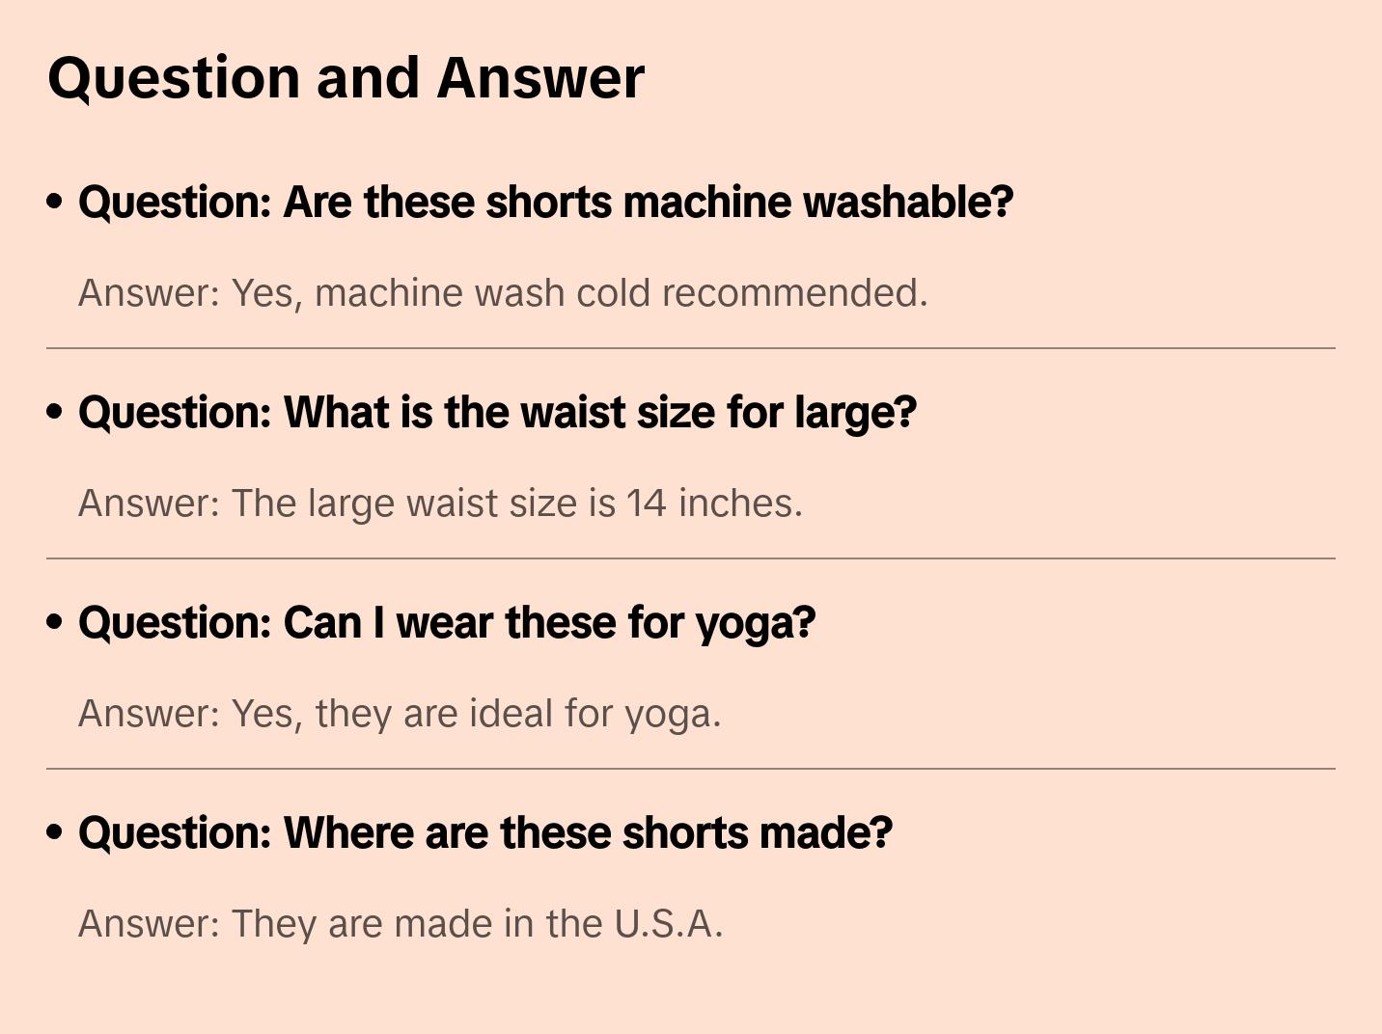The width and height of the screenshot is (1382, 1034).
Task: Click the divider below the yoga answer
Action: click(x=691, y=769)
